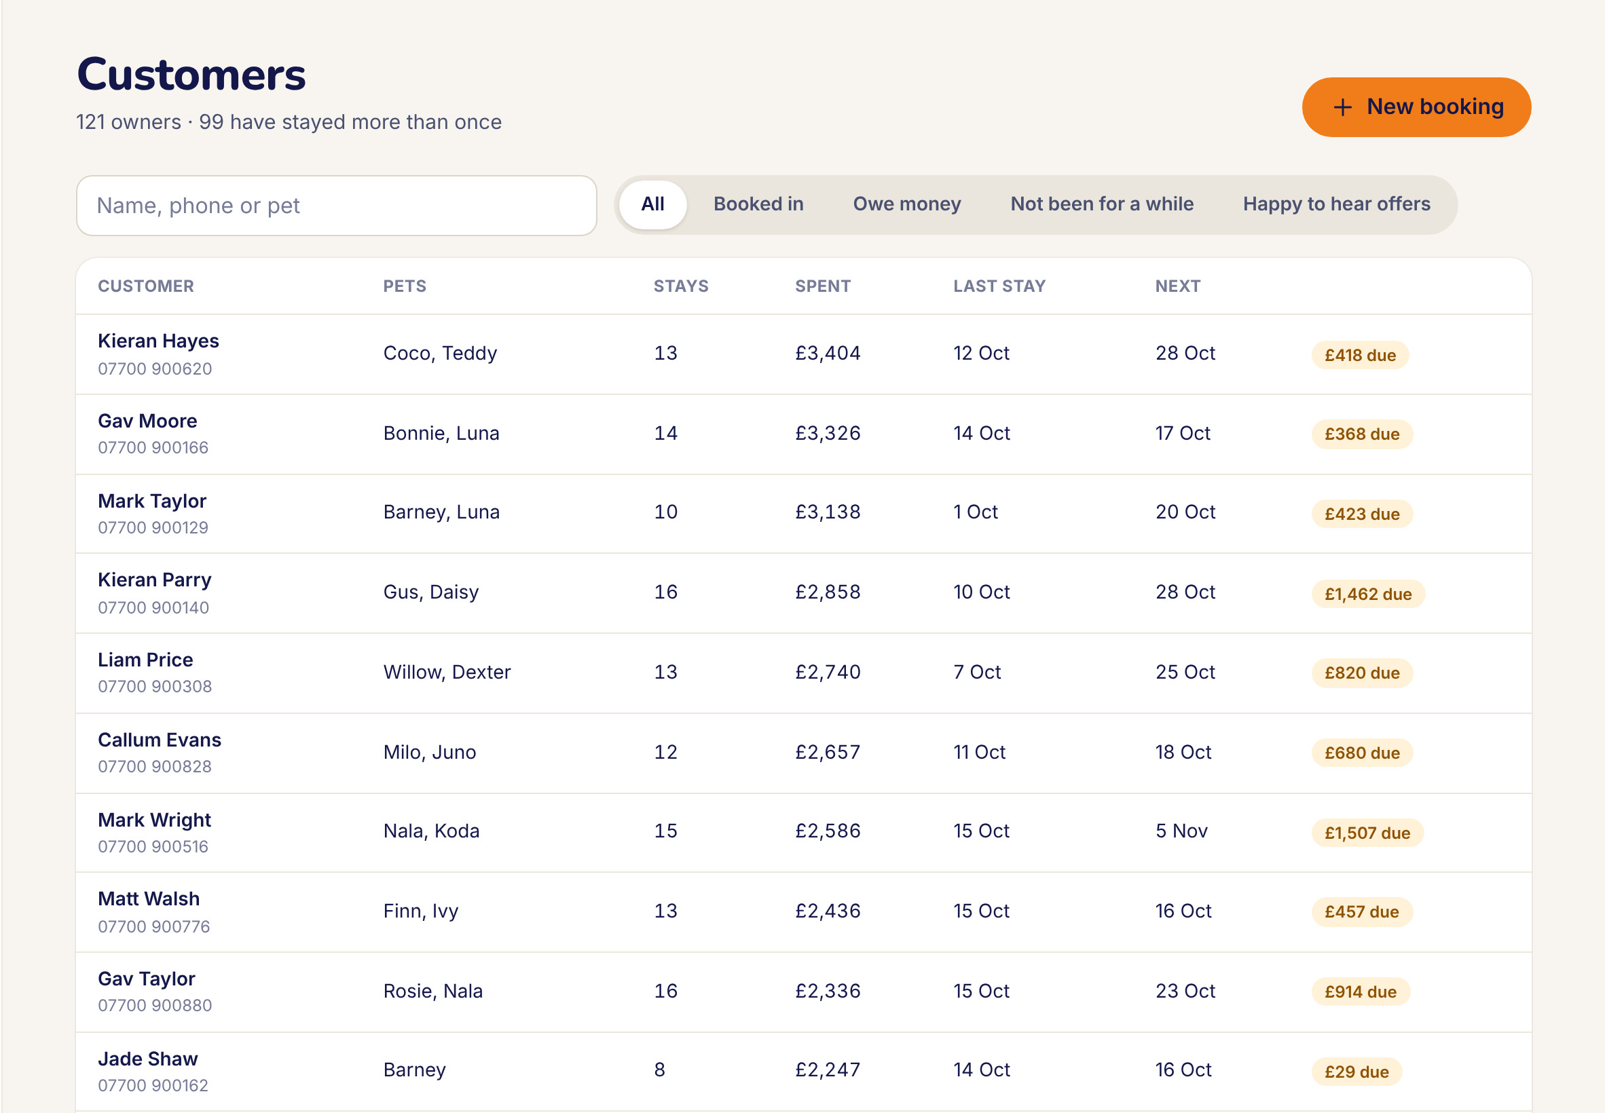Screen dimensions: 1605x1113
Task: Click the £1,462 due badge
Action: pos(1368,594)
